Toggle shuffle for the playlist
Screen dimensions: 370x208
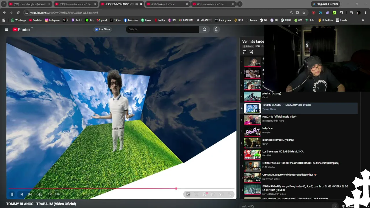[x=251, y=52]
